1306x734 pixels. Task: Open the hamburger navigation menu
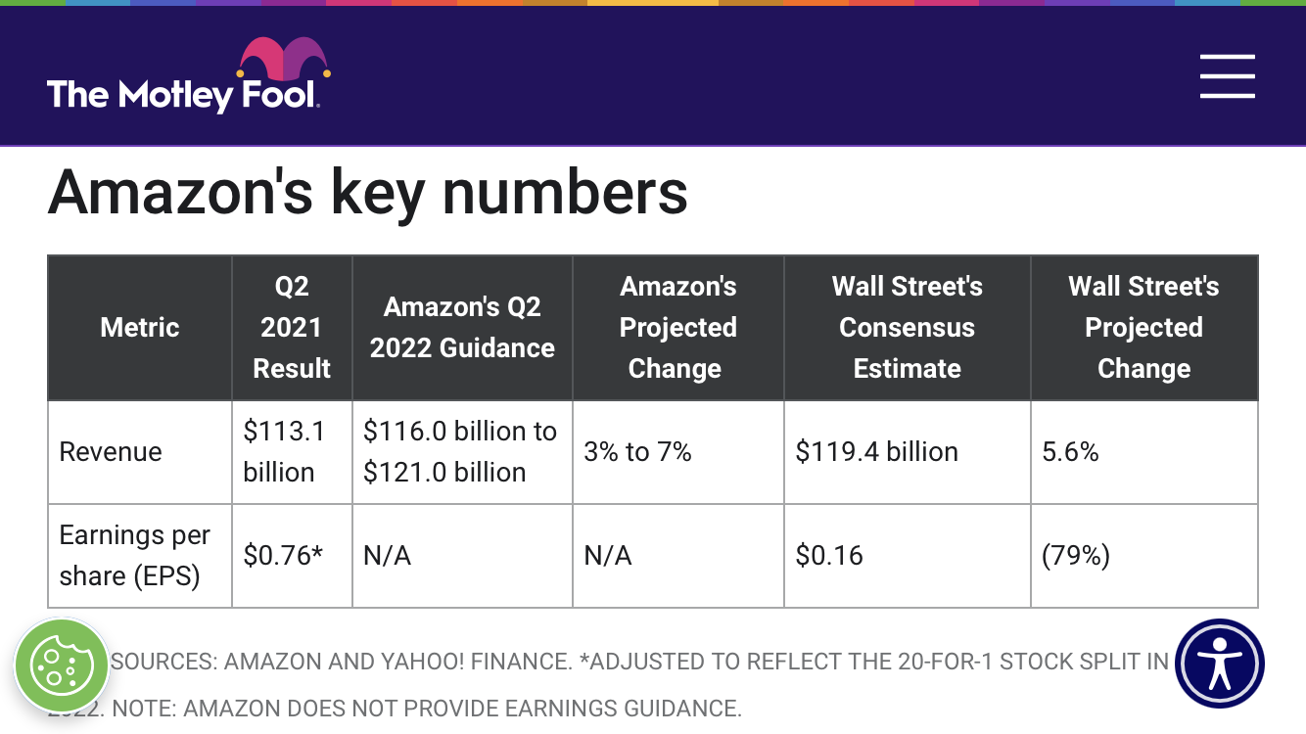point(1228,76)
